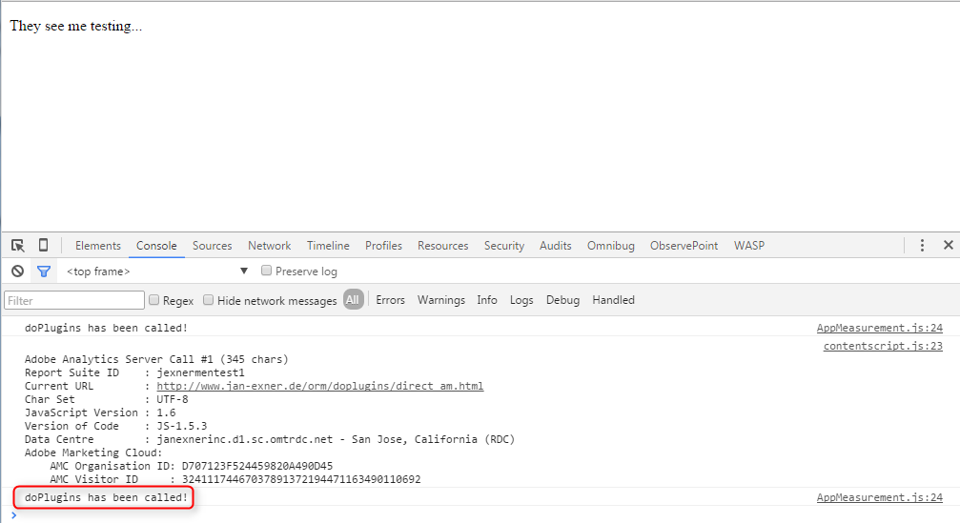Switch to the Network tab
960x523 pixels.
[x=269, y=246]
